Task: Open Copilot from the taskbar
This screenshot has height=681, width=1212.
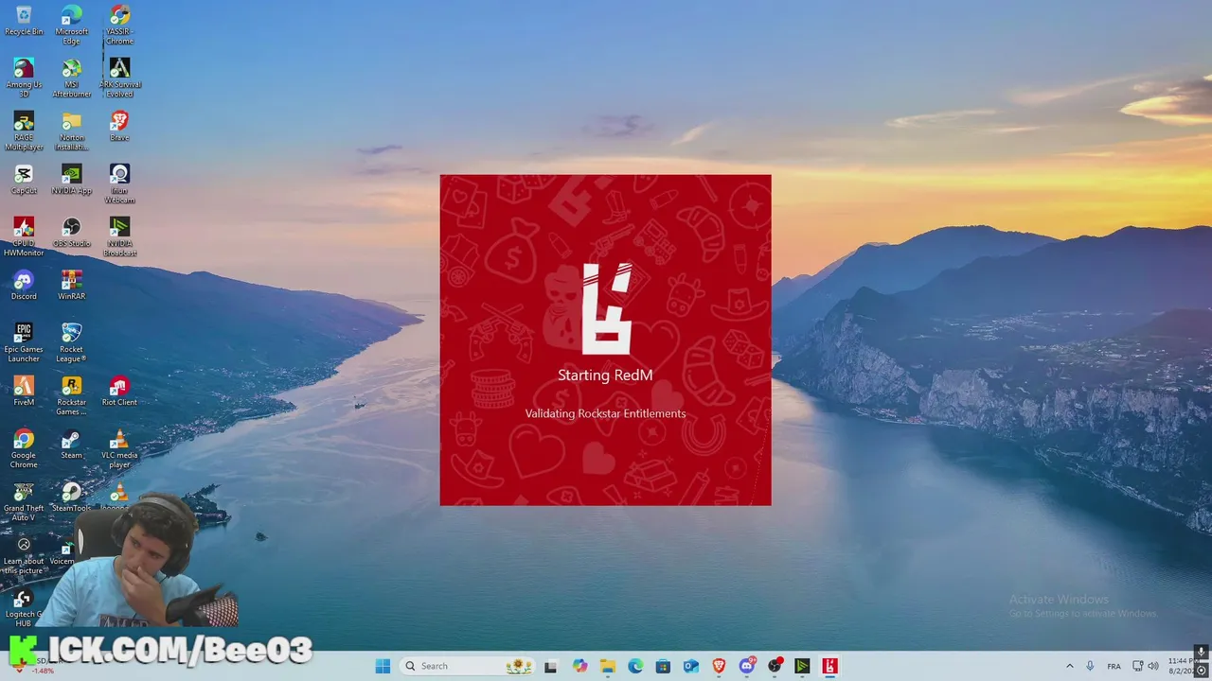Action: pos(579,666)
